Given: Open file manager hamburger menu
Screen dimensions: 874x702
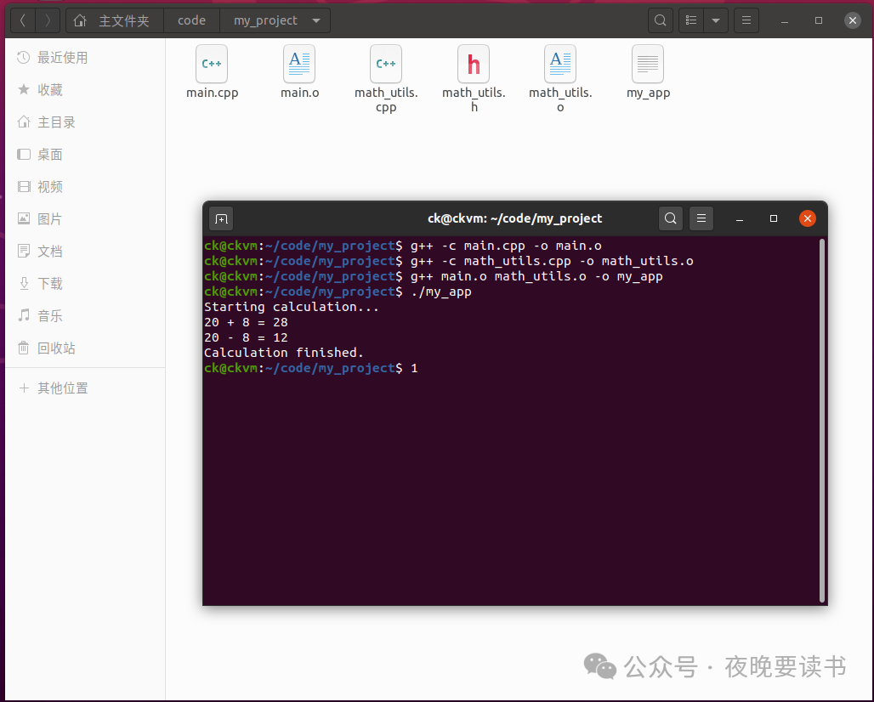Looking at the screenshot, I should (746, 20).
